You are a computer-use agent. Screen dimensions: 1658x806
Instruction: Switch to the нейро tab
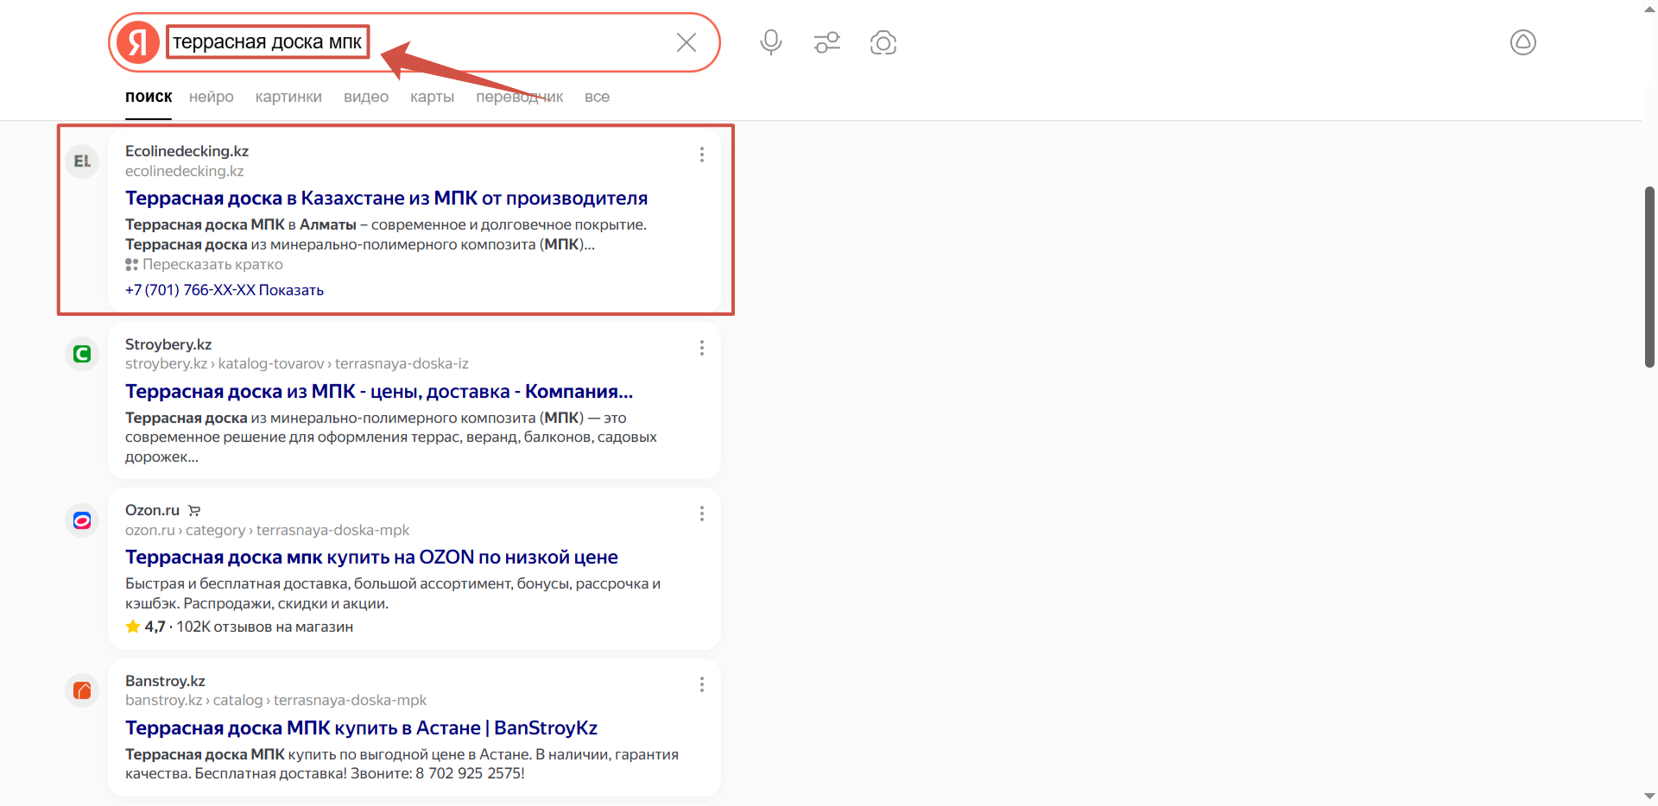pos(212,97)
